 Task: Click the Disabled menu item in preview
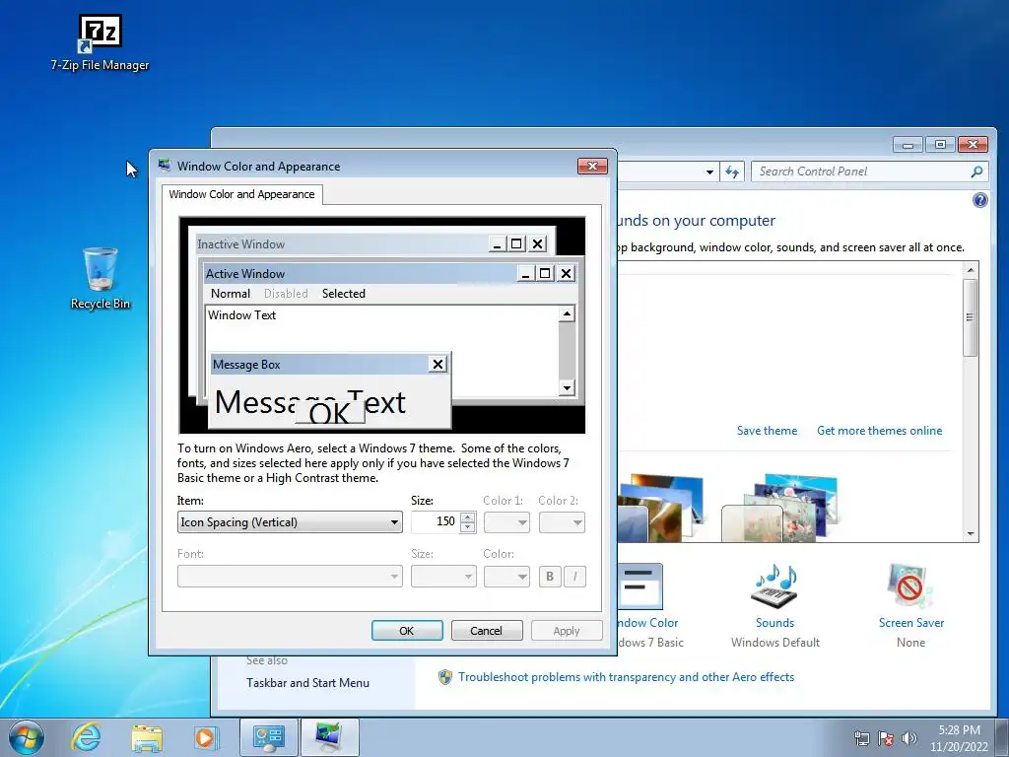pos(286,294)
